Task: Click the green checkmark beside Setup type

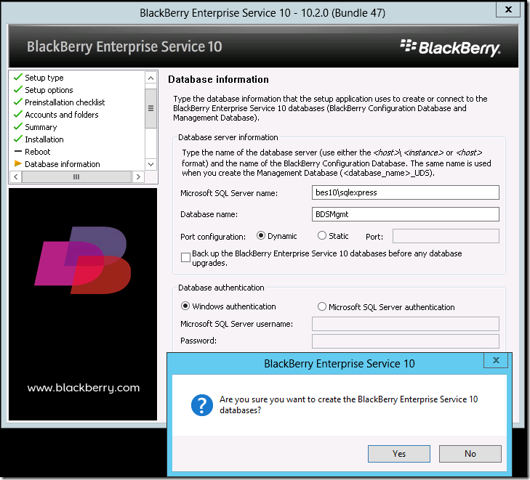Action: coord(17,77)
